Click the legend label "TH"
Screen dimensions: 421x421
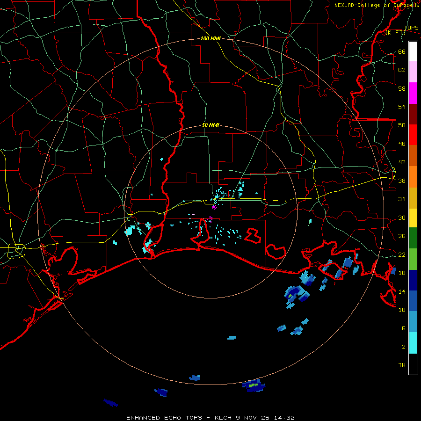coord(402,365)
